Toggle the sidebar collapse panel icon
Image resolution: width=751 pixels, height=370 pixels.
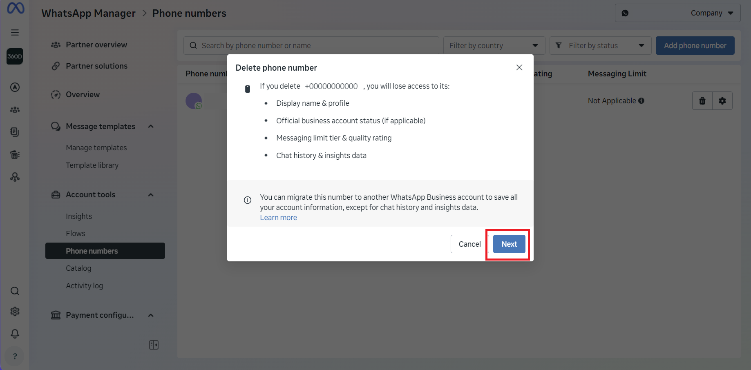point(154,345)
